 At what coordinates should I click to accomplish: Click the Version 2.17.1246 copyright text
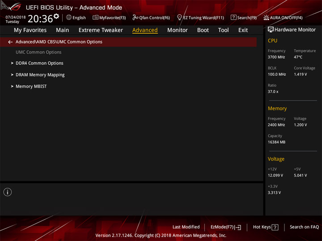tap(161, 236)
